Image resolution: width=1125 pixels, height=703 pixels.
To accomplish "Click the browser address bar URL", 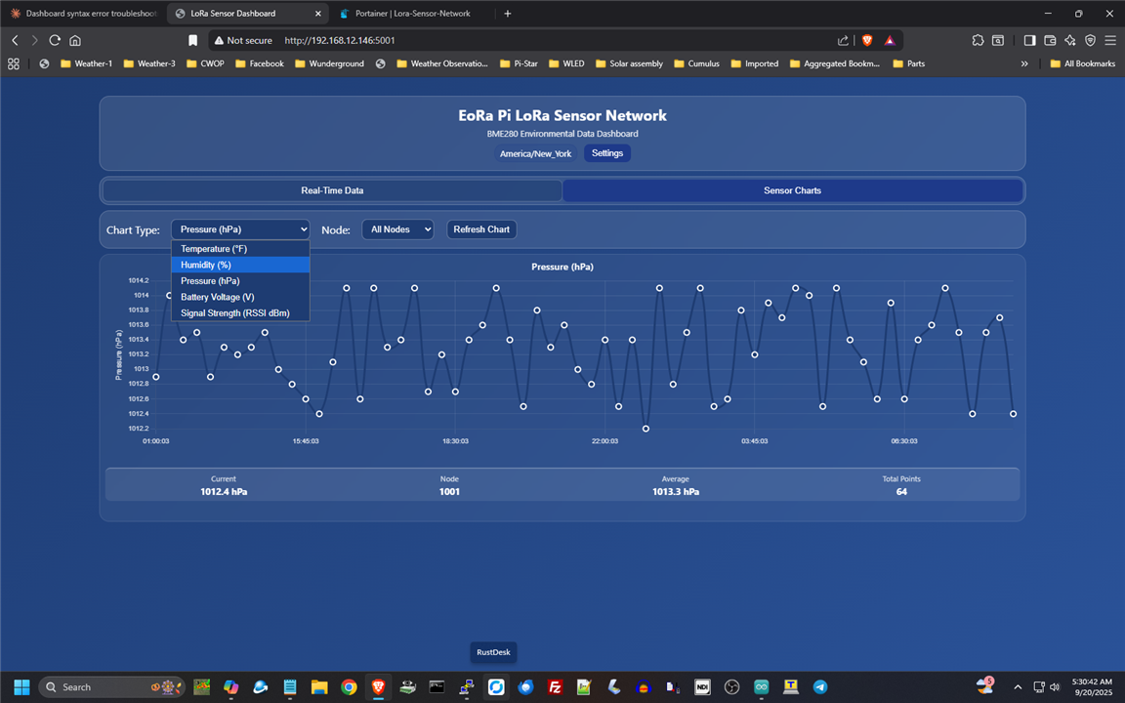I will (x=340, y=40).
